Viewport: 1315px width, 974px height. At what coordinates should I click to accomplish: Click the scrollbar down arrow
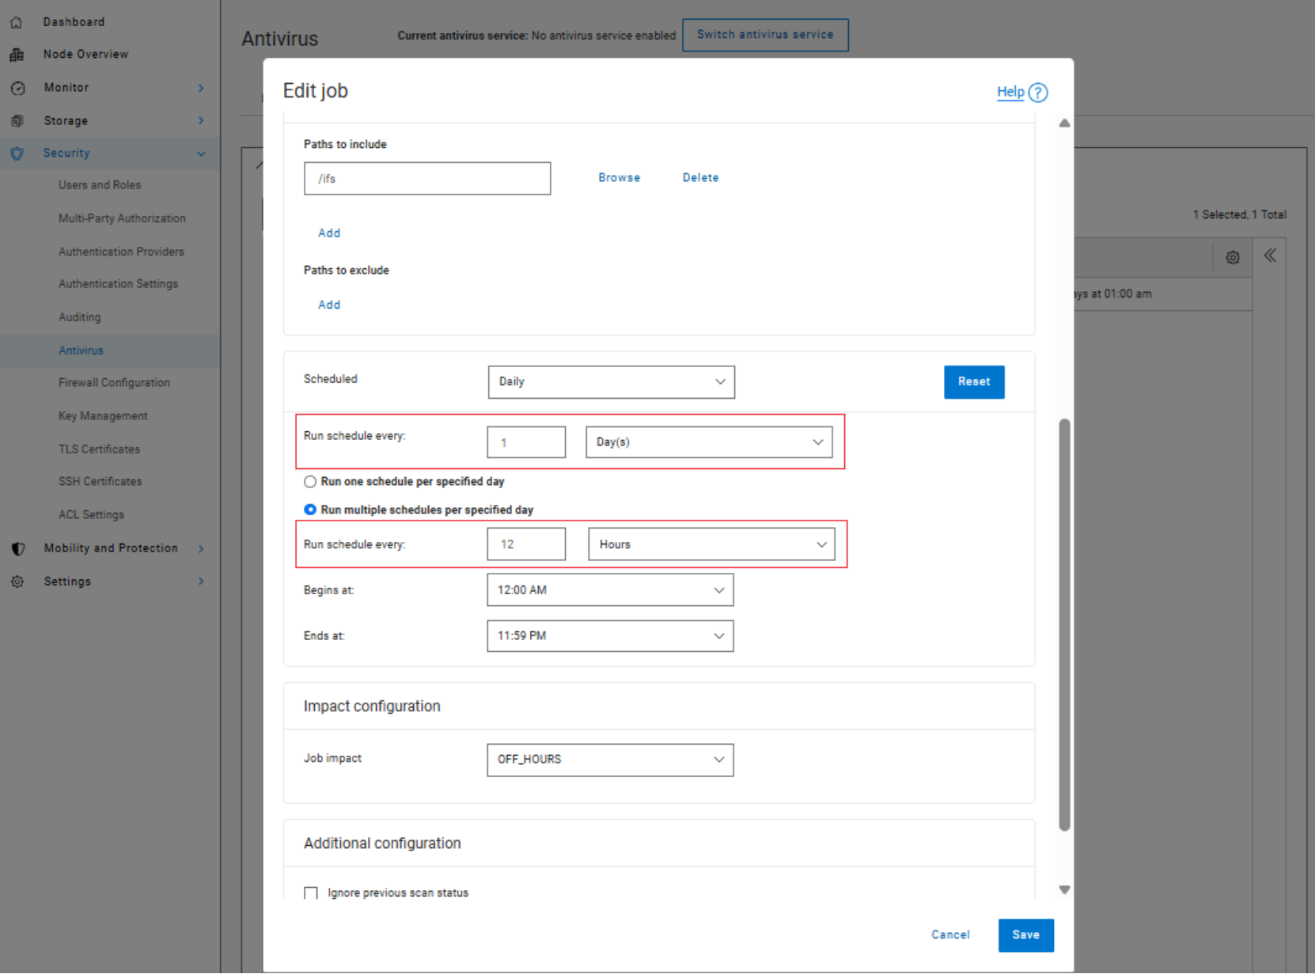click(x=1064, y=890)
